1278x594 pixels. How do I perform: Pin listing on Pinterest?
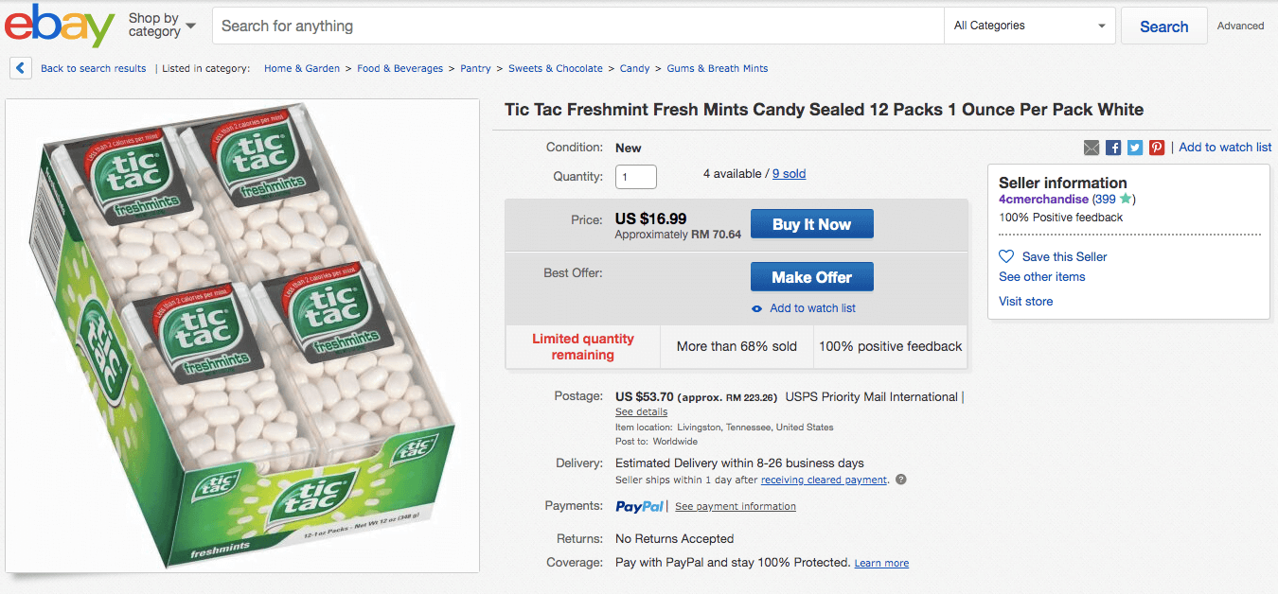(x=1157, y=148)
